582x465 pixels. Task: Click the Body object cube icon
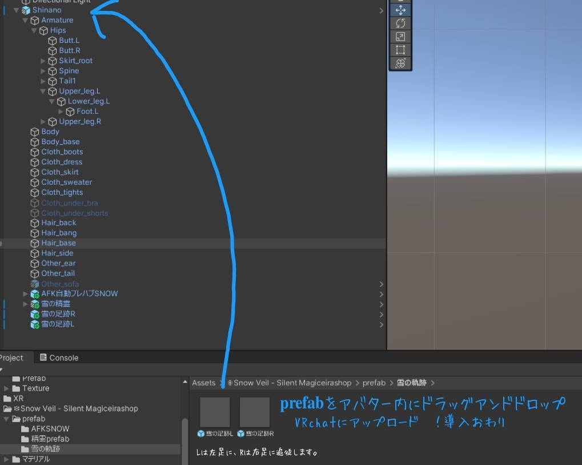point(35,132)
